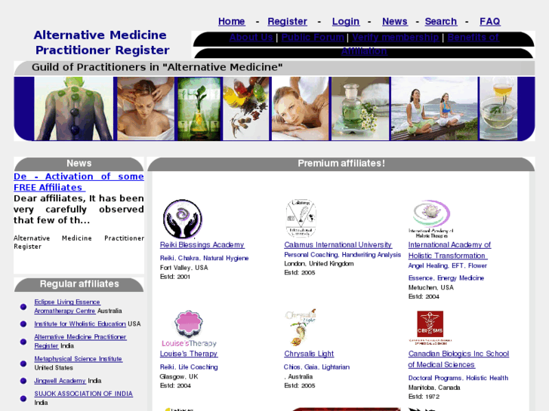Open International Academy of Holistic Transformation link

pyautogui.click(x=449, y=250)
